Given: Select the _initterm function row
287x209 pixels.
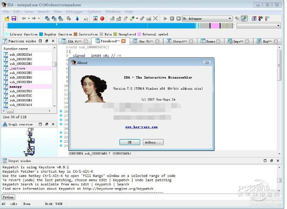Looking at the screenshot, I should click(27, 68).
